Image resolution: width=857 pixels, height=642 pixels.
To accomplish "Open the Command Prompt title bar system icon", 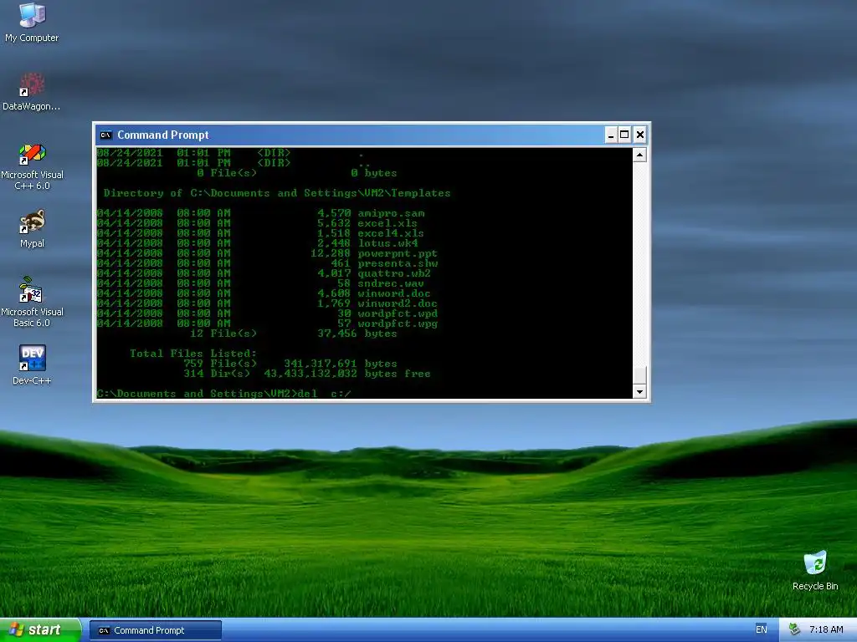I will pyautogui.click(x=106, y=135).
